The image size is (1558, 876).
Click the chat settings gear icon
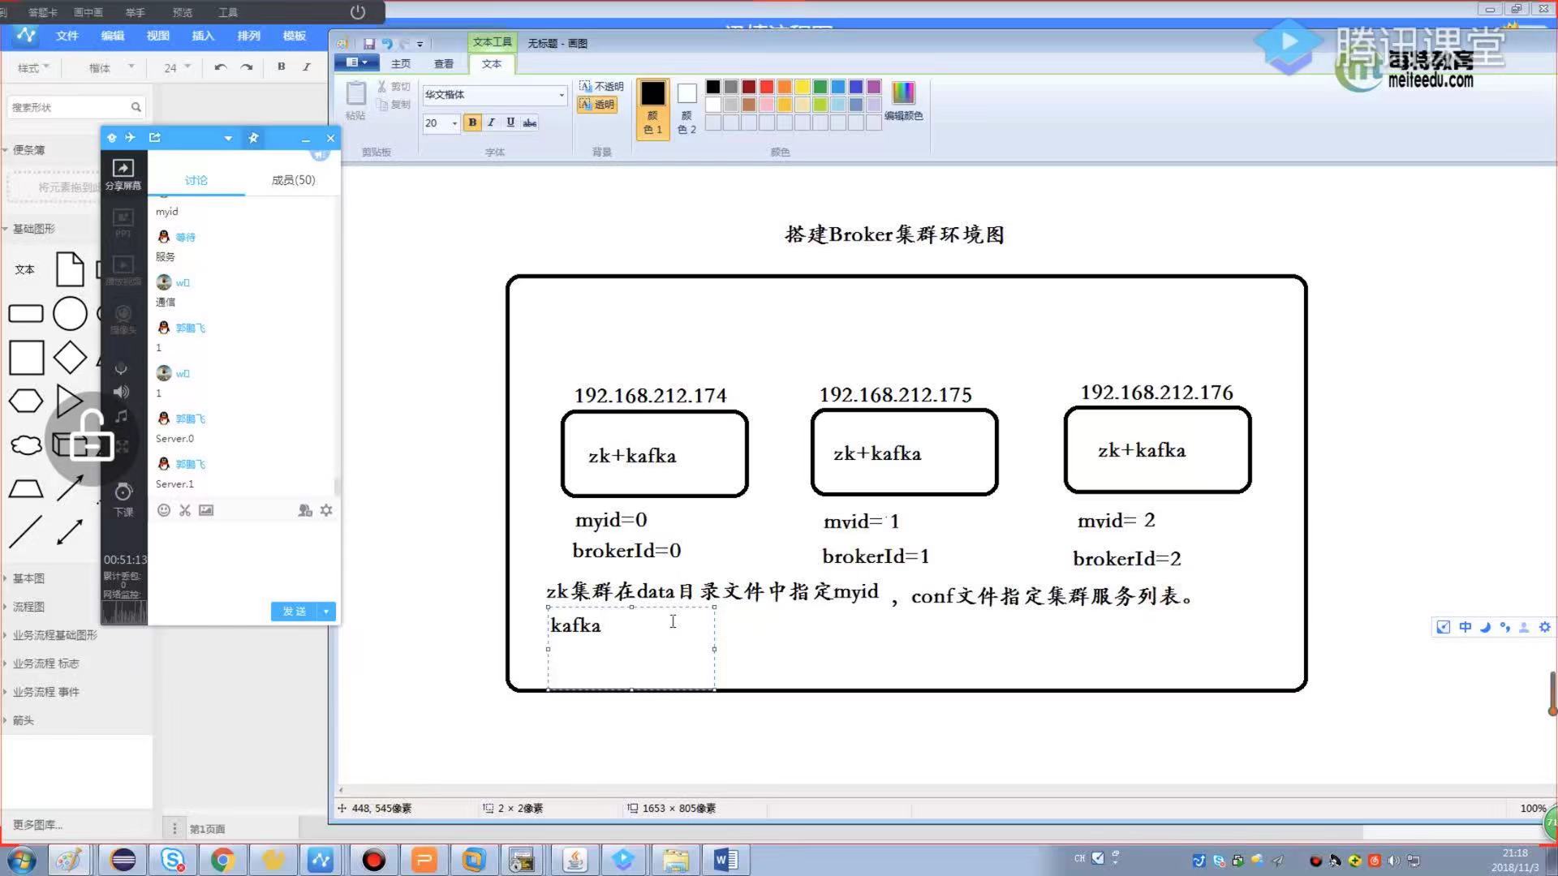pos(326,510)
